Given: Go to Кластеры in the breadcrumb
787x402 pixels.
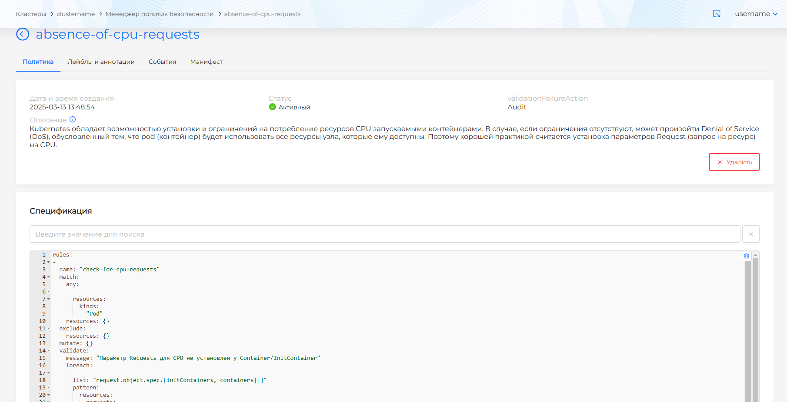Looking at the screenshot, I should [x=31, y=14].
